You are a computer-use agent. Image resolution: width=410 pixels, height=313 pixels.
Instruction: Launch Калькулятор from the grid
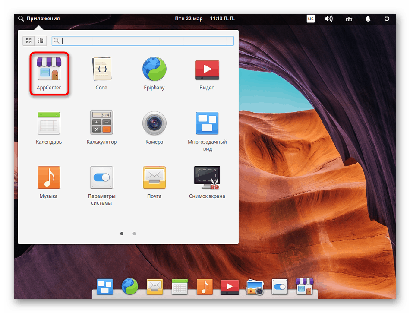pyautogui.click(x=101, y=128)
